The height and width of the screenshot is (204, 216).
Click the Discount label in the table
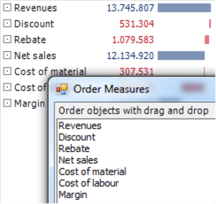[34, 24]
